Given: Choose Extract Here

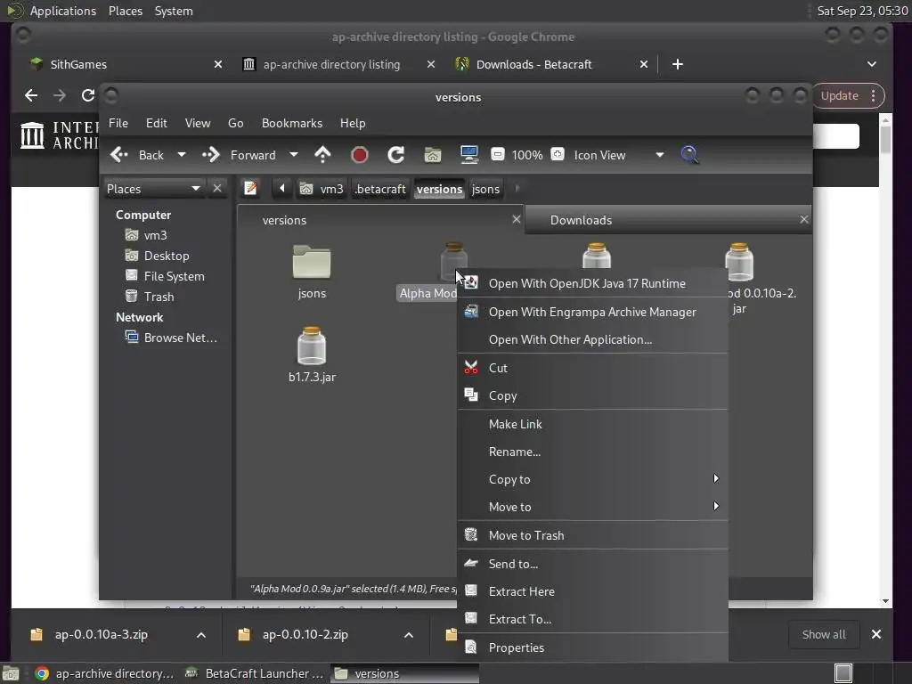Looking at the screenshot, I should point(592,591).
